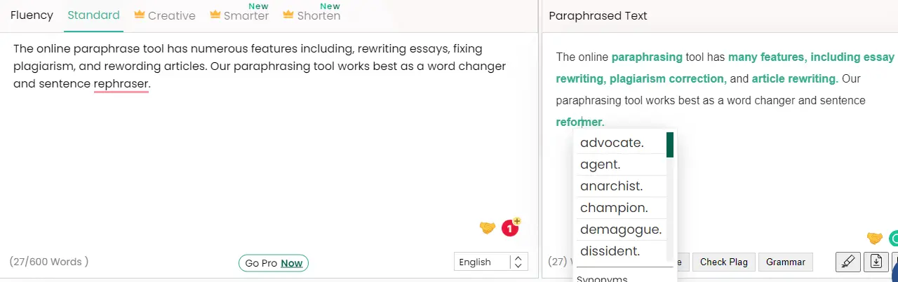
Task: Click the crown icon beside Smarter
Action: pyautogui.click(x=215, y=15)
